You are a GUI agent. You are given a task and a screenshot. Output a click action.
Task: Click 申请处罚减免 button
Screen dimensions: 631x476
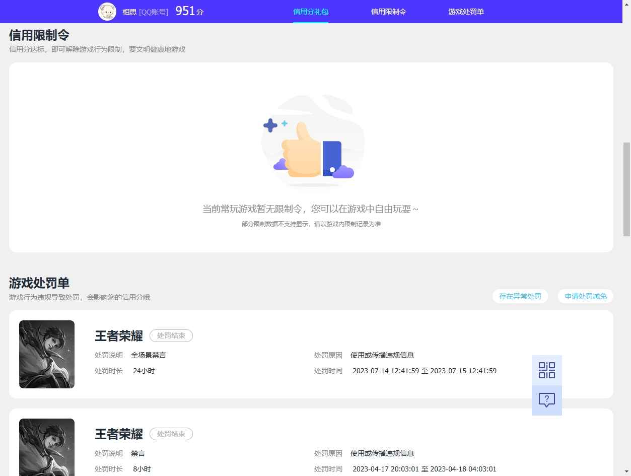[x=586, y=296]
